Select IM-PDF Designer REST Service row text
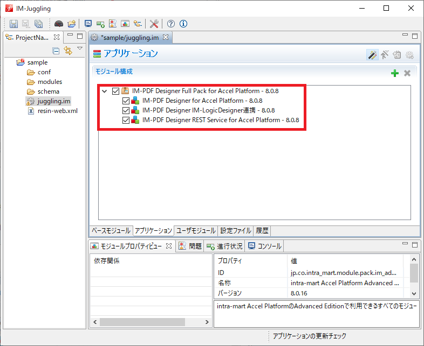This screenshot has height=346, width=424. tap(221, 121)
